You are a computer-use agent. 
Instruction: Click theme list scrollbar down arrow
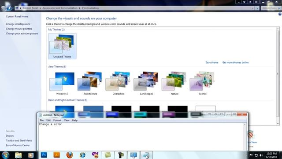[x=278, y=123]
